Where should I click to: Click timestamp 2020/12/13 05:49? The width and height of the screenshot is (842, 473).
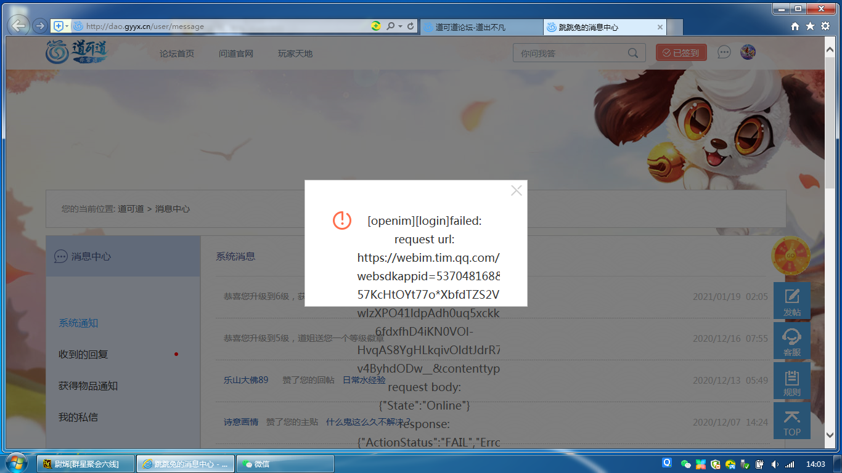point(730,380)
